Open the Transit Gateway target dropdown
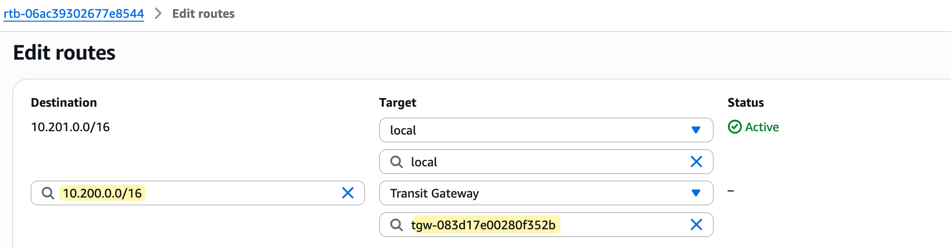This screenshot has height=248, width=951. point(546,193)
